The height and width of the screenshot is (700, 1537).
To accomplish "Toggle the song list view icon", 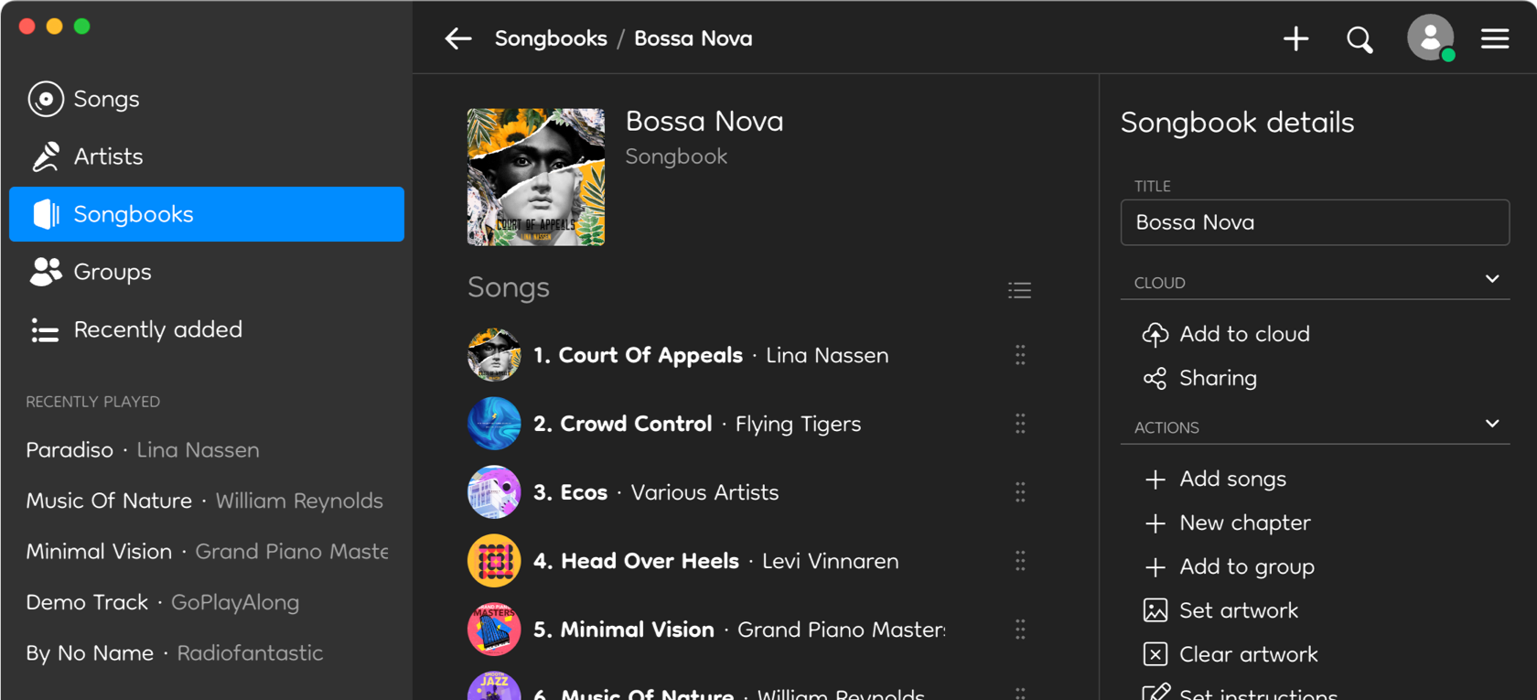I will point(1019,290).
